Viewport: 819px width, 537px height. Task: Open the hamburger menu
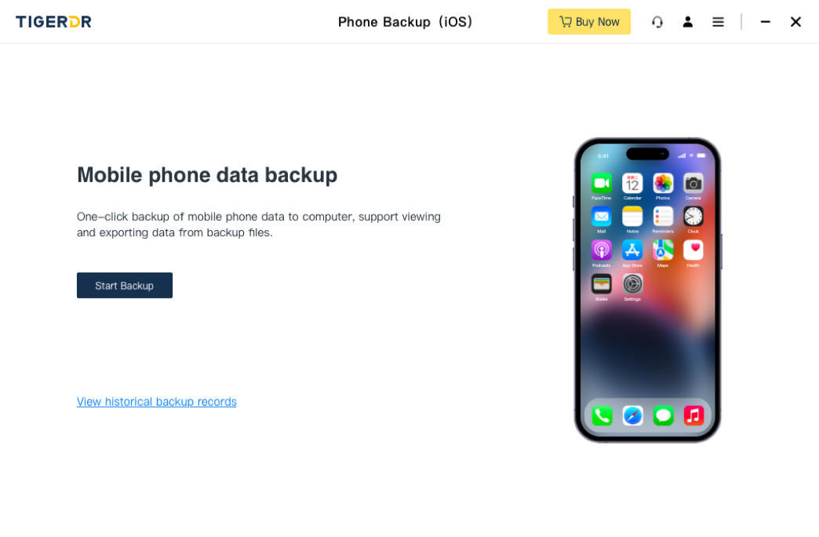tap(718, 22)
